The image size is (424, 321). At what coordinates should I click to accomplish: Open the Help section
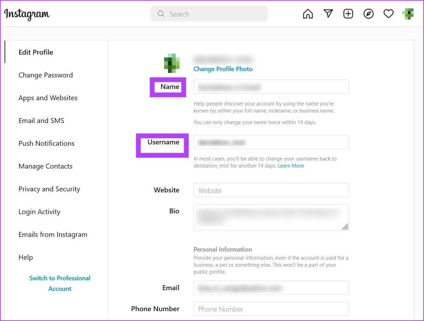tap(26, 257)
